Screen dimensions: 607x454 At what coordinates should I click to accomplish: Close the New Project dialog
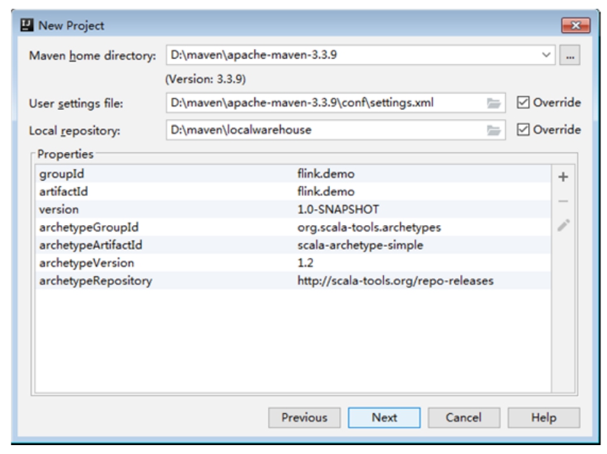575,26
